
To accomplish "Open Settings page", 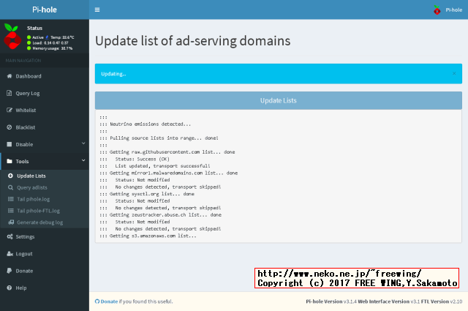I will point(45,236).
